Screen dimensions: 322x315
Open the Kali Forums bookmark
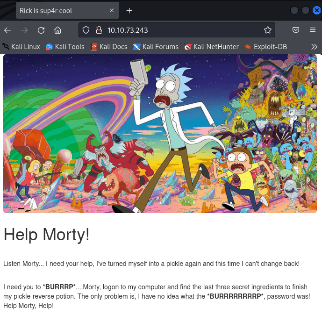click(156, 47)
